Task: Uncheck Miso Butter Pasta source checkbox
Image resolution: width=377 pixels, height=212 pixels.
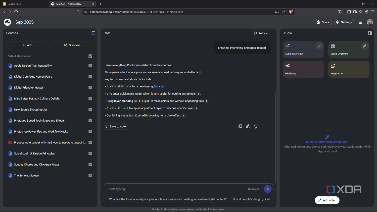Action: click(x=90, y=98)
